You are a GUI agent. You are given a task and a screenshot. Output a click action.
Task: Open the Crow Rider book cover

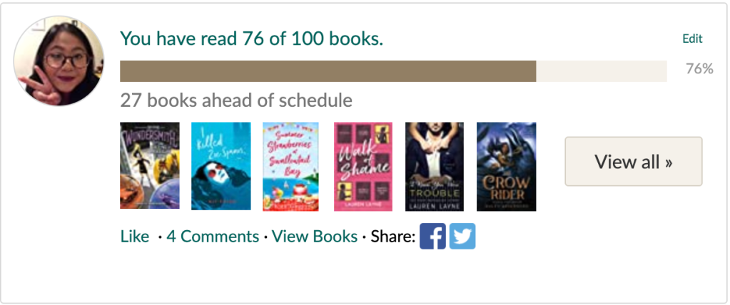(x=506, y=166)
